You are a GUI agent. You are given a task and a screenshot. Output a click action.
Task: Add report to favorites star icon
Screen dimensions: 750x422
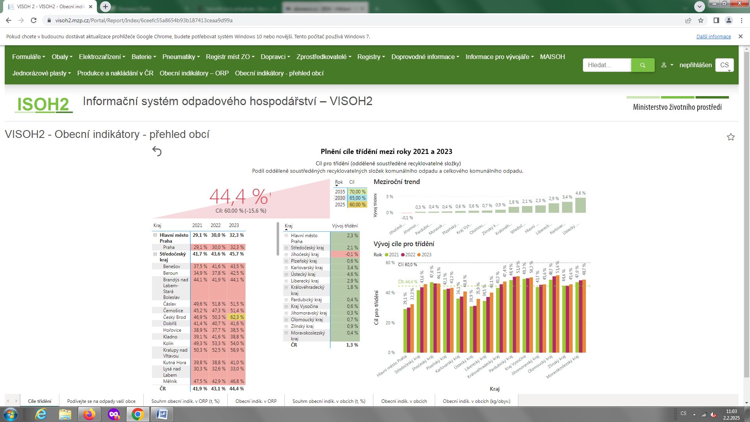coord(730,137)
